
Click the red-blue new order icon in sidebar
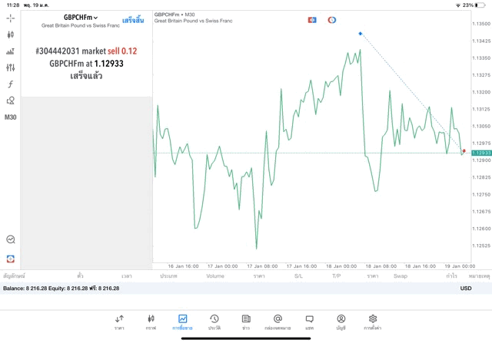[x=10, y=259]
